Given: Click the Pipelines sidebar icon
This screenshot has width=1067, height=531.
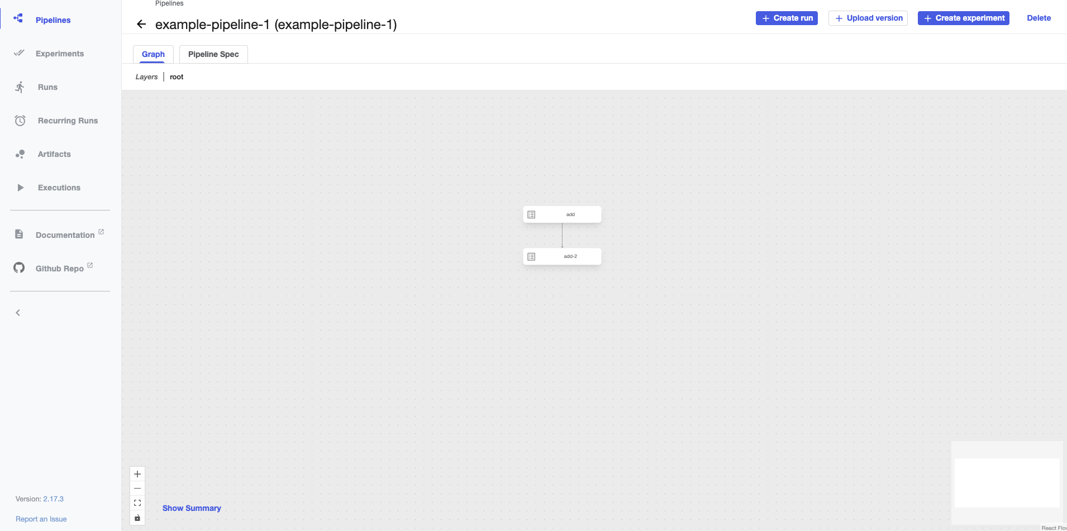Looking at the screenshot, I should (18, 18).
